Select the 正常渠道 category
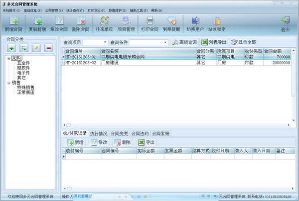Image resolution: width=299 pixels, height=201 pixels. 26,93
